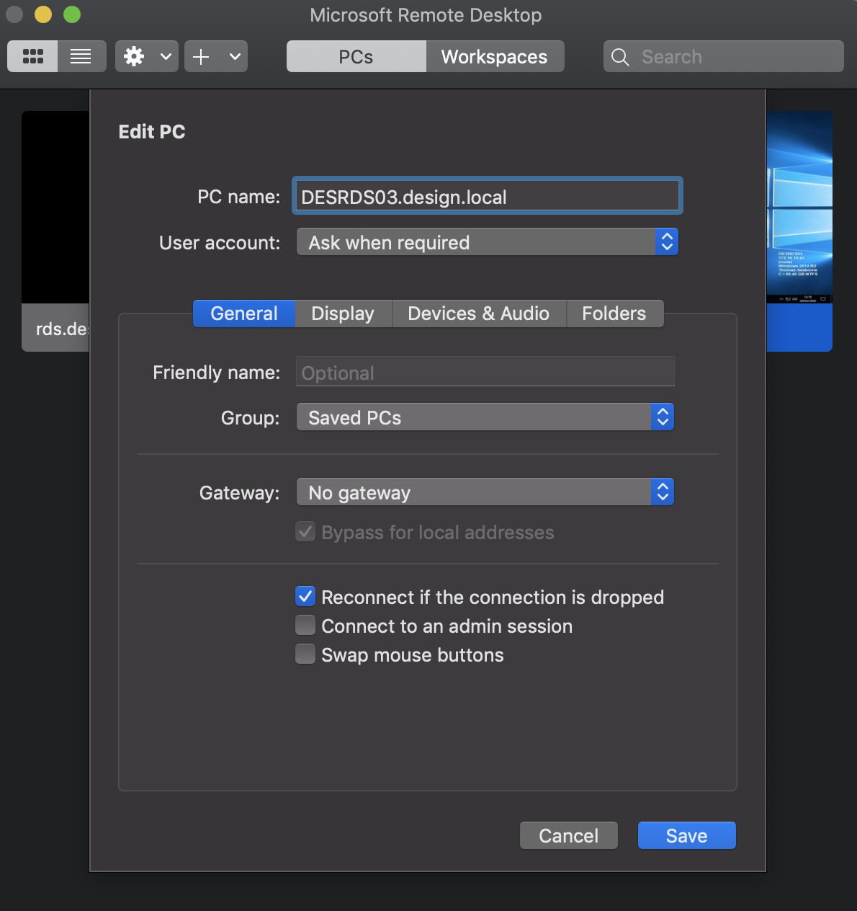The image size is (857, 911).
Task: Open the Display tab
Action: point(343,314)
